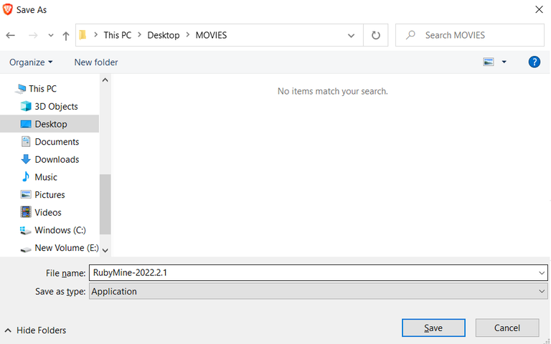Select This PC in navigation tree

(42, 89)
